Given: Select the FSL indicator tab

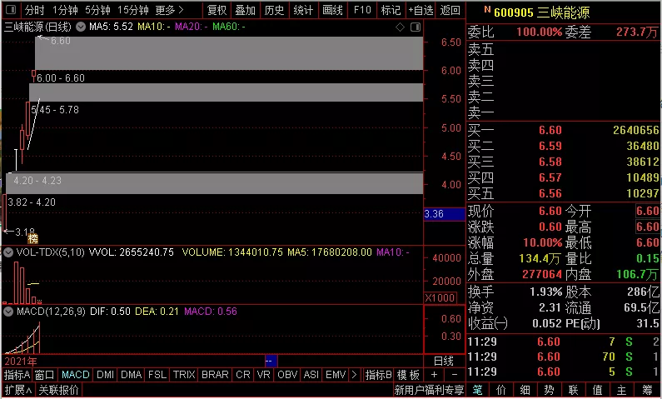Looking at the screenshot, I should tap(157, 375).
